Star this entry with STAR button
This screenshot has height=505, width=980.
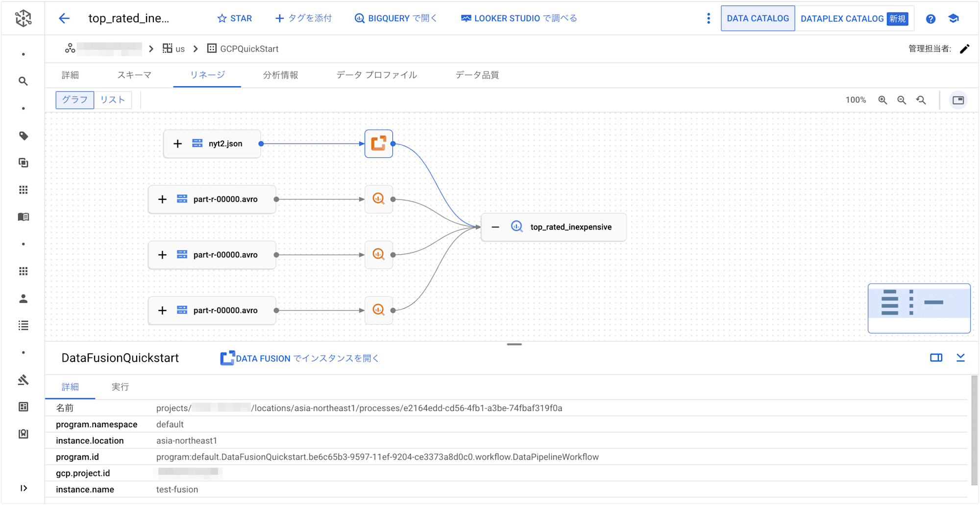click(234, 19)
